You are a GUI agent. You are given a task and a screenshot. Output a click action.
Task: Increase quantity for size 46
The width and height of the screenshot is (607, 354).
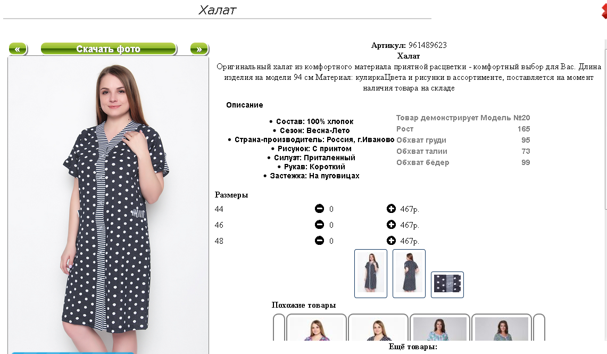click(x=391, y=225)
